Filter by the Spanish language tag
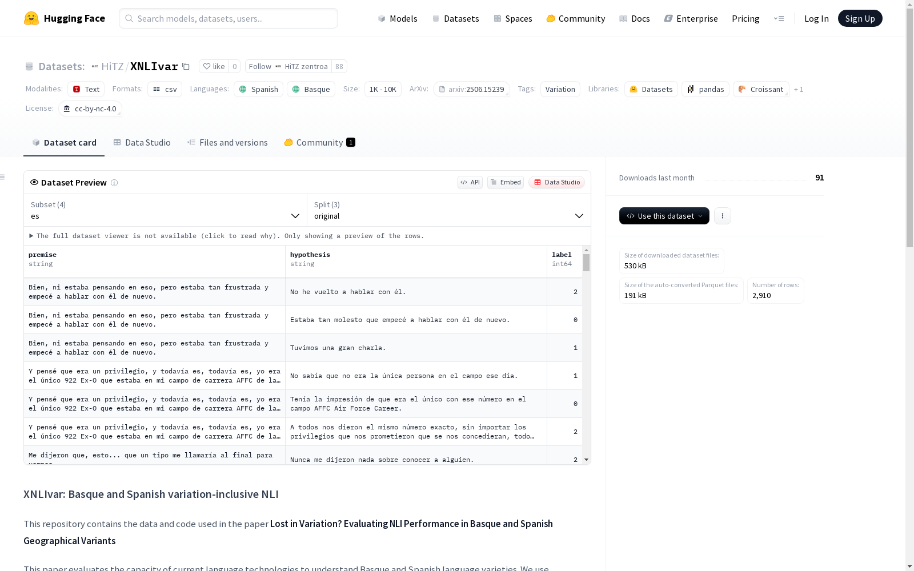914x571 pixels. (259, 89)
